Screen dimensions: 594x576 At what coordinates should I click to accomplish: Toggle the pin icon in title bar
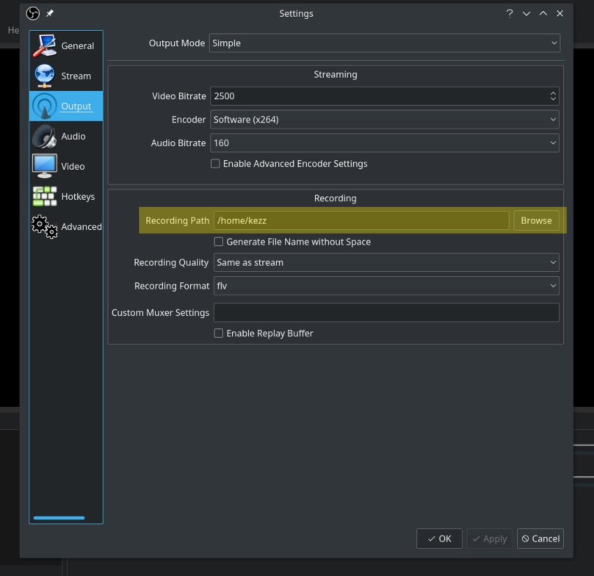tap(50, 14)
